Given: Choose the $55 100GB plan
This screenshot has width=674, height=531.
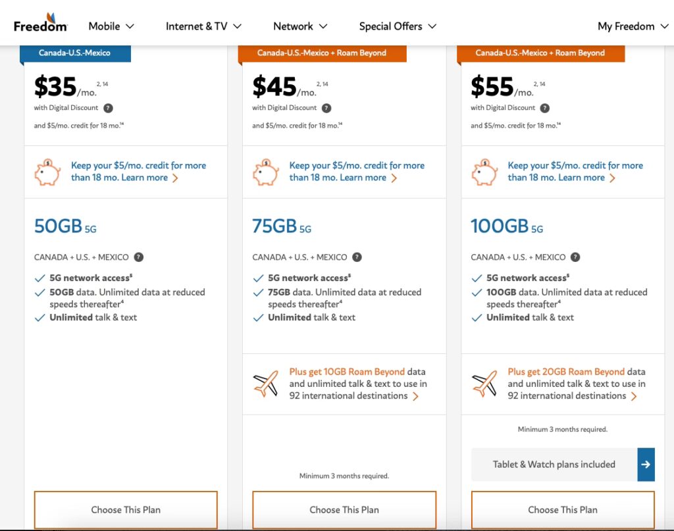Looking at the screenshot, I should click(563, 509).
